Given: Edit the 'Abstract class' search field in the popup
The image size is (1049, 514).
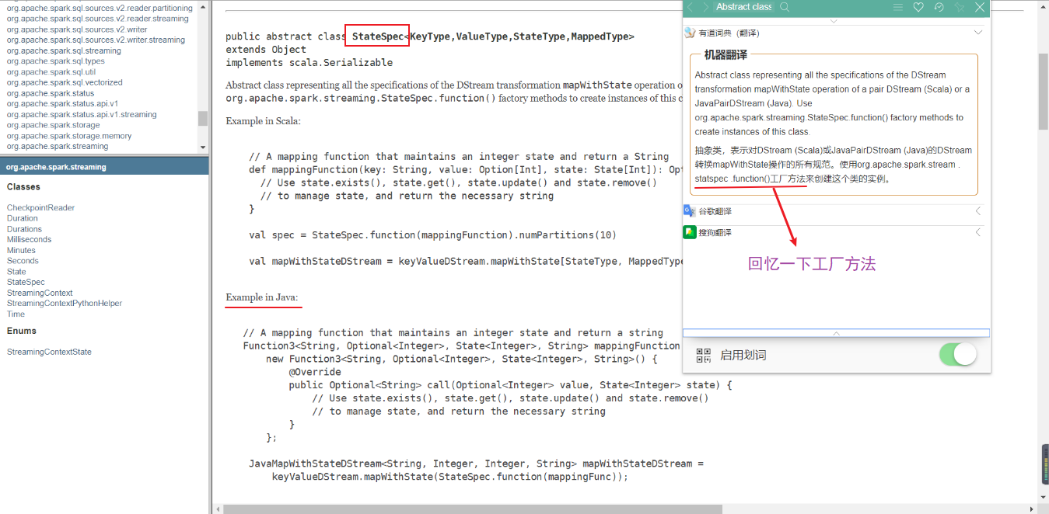Looking at the screenshot, I should pyautogui.click(x=744, y=7).
